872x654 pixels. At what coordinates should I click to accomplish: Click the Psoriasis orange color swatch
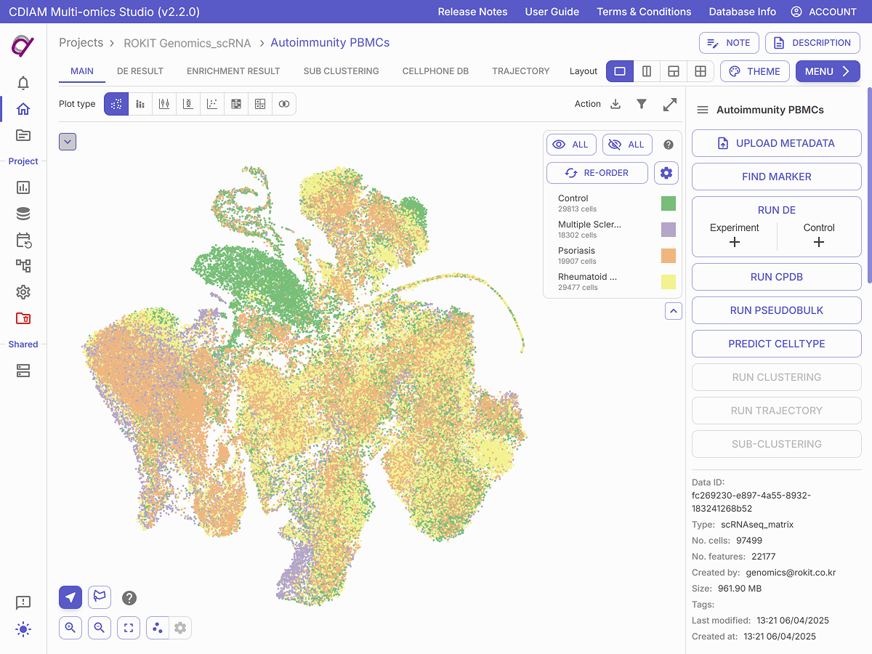(x=669, y=256)
